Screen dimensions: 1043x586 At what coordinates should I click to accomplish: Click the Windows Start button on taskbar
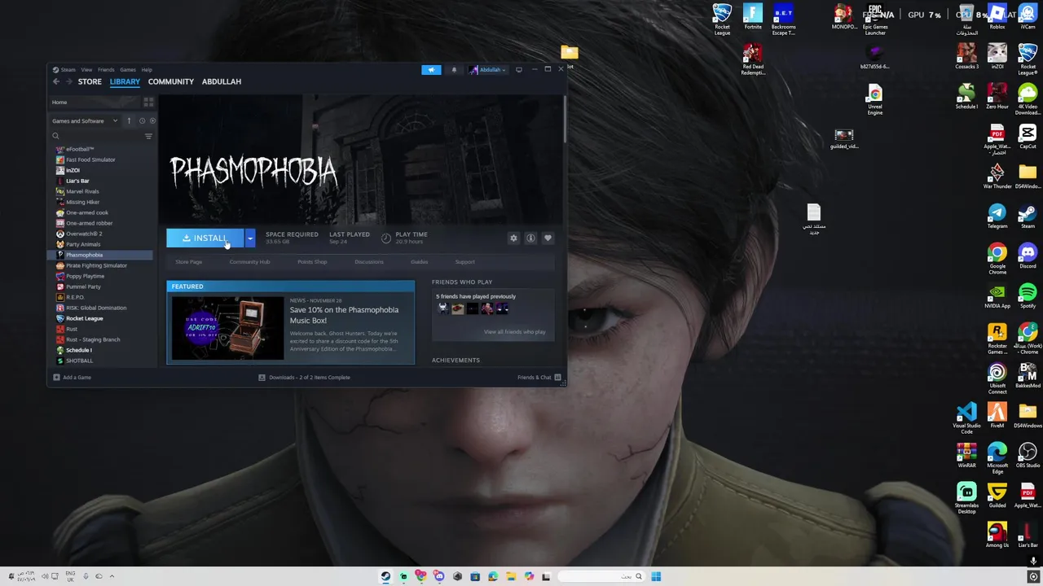tap(656, 576)
